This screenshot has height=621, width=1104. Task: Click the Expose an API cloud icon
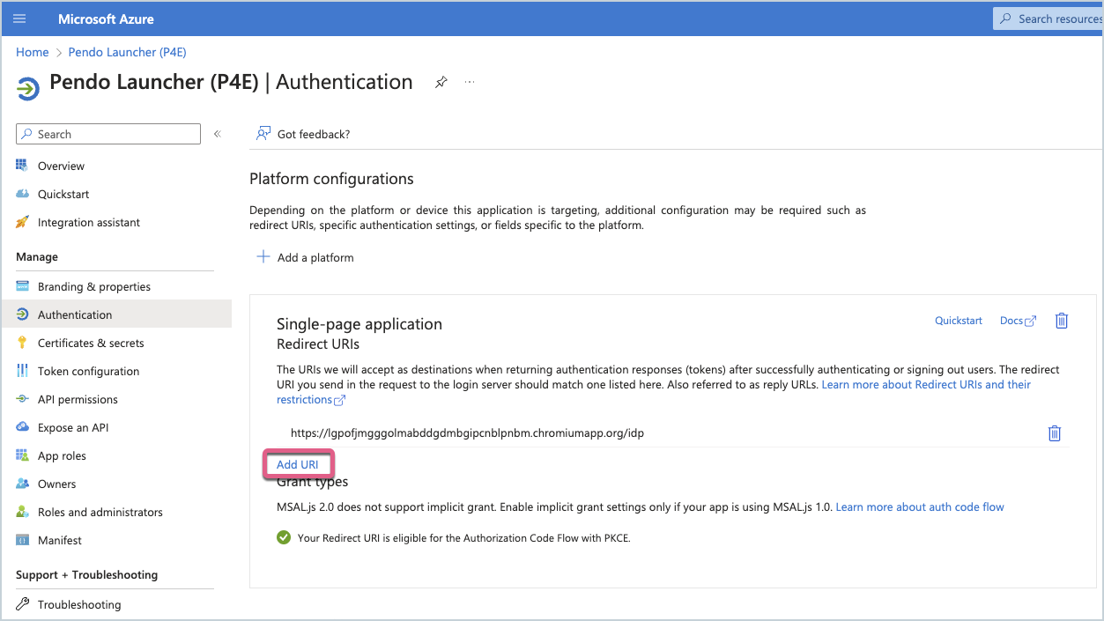tap(22, 427)
